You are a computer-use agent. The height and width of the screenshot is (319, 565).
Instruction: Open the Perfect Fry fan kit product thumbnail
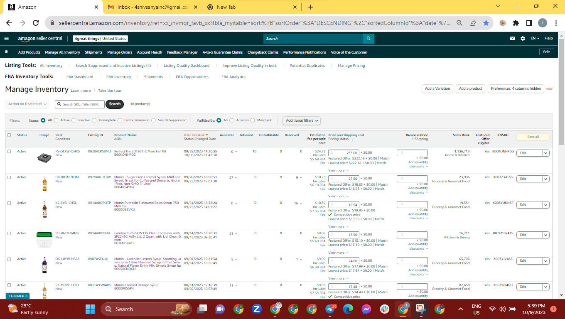(x=44, y=157)
